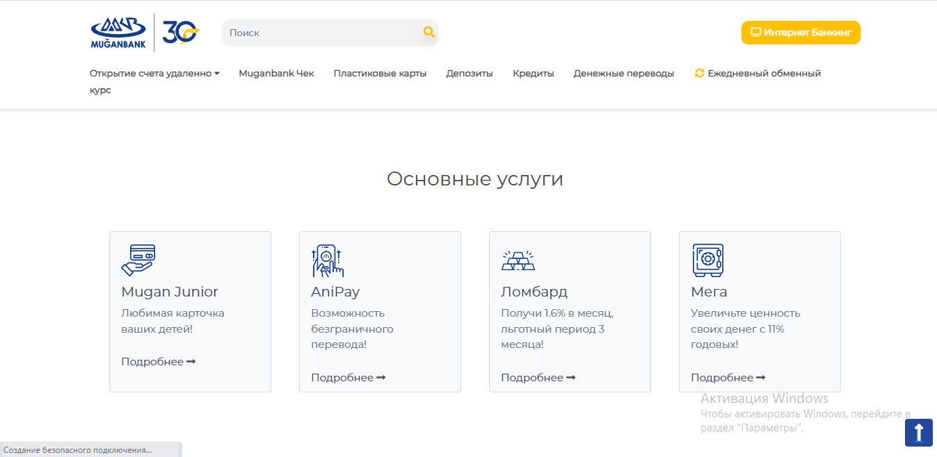This screenshot has height=457, width=937.
Task: Open the Кредиты menu item
Action: [x=533, y=74]
